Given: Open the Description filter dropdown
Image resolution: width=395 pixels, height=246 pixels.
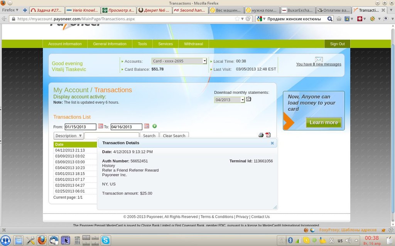Looking at the screenshot, I should point(69,136).
